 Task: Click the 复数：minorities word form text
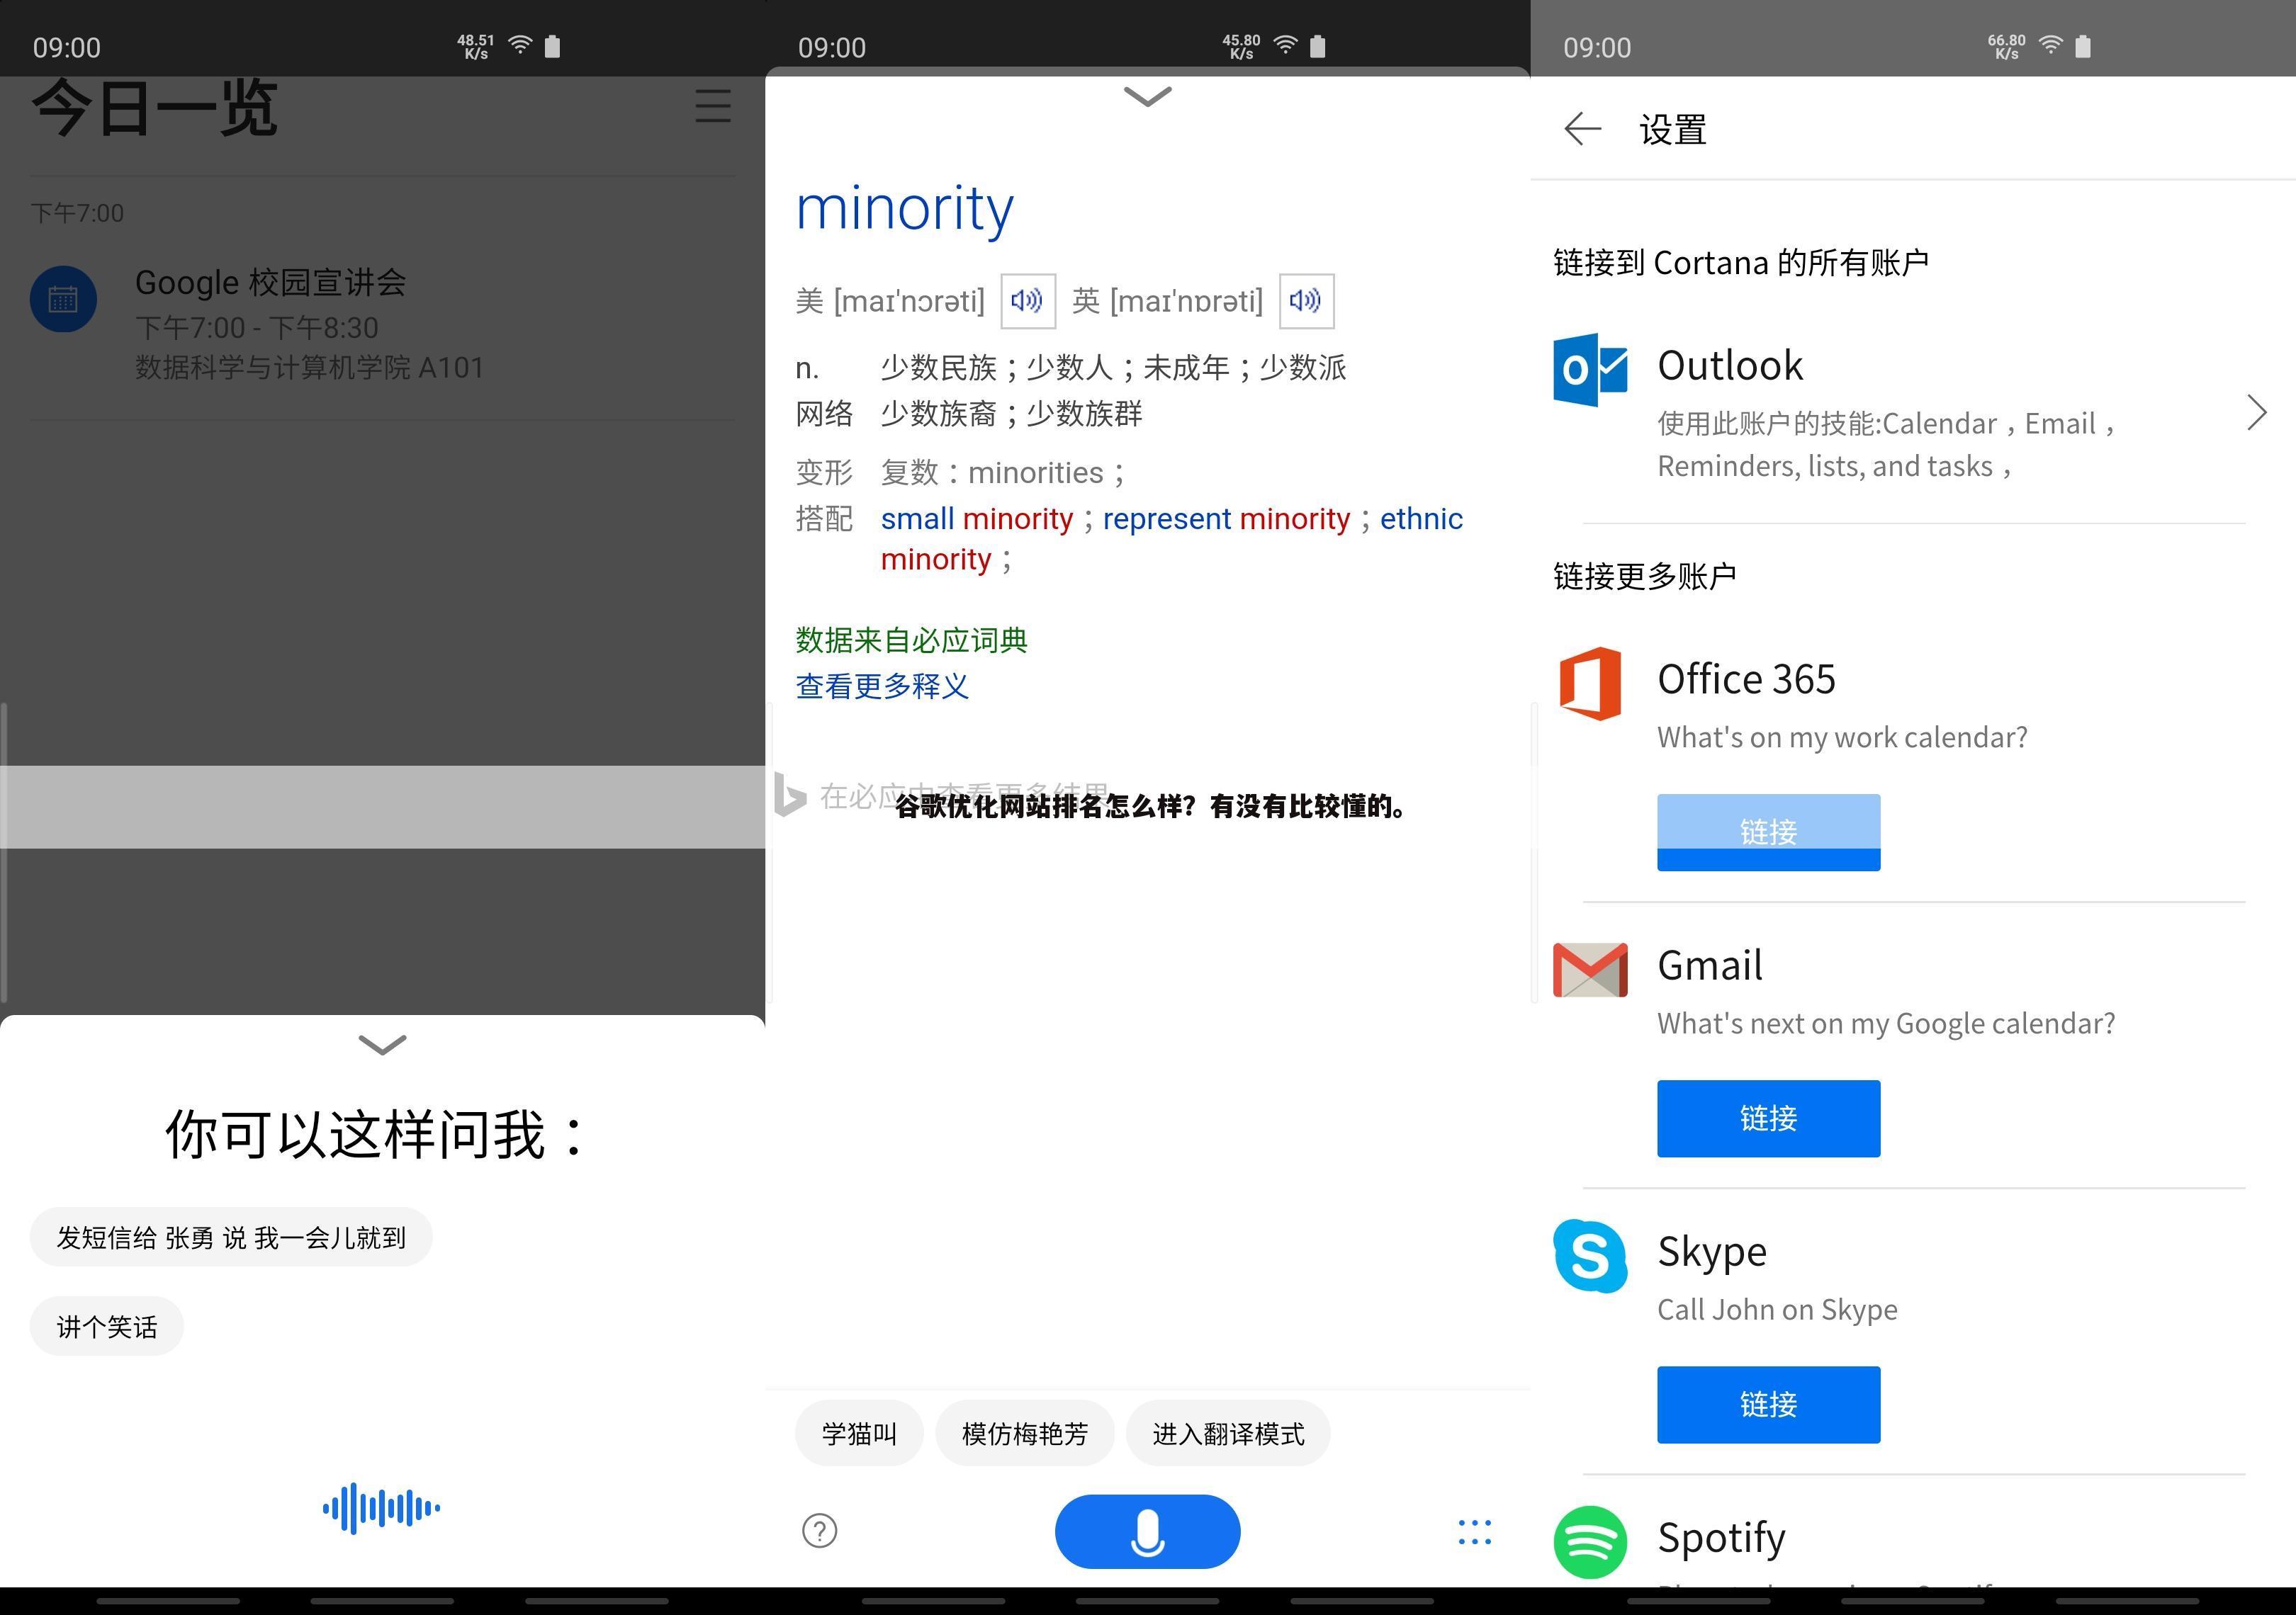(x=1002, y=472)
